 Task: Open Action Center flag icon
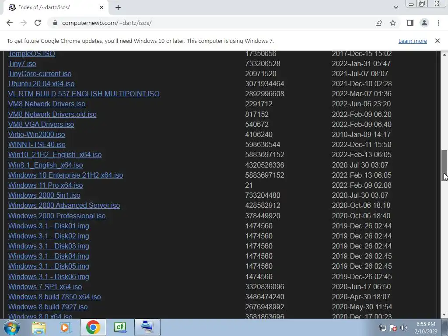(x=393, y=328)
